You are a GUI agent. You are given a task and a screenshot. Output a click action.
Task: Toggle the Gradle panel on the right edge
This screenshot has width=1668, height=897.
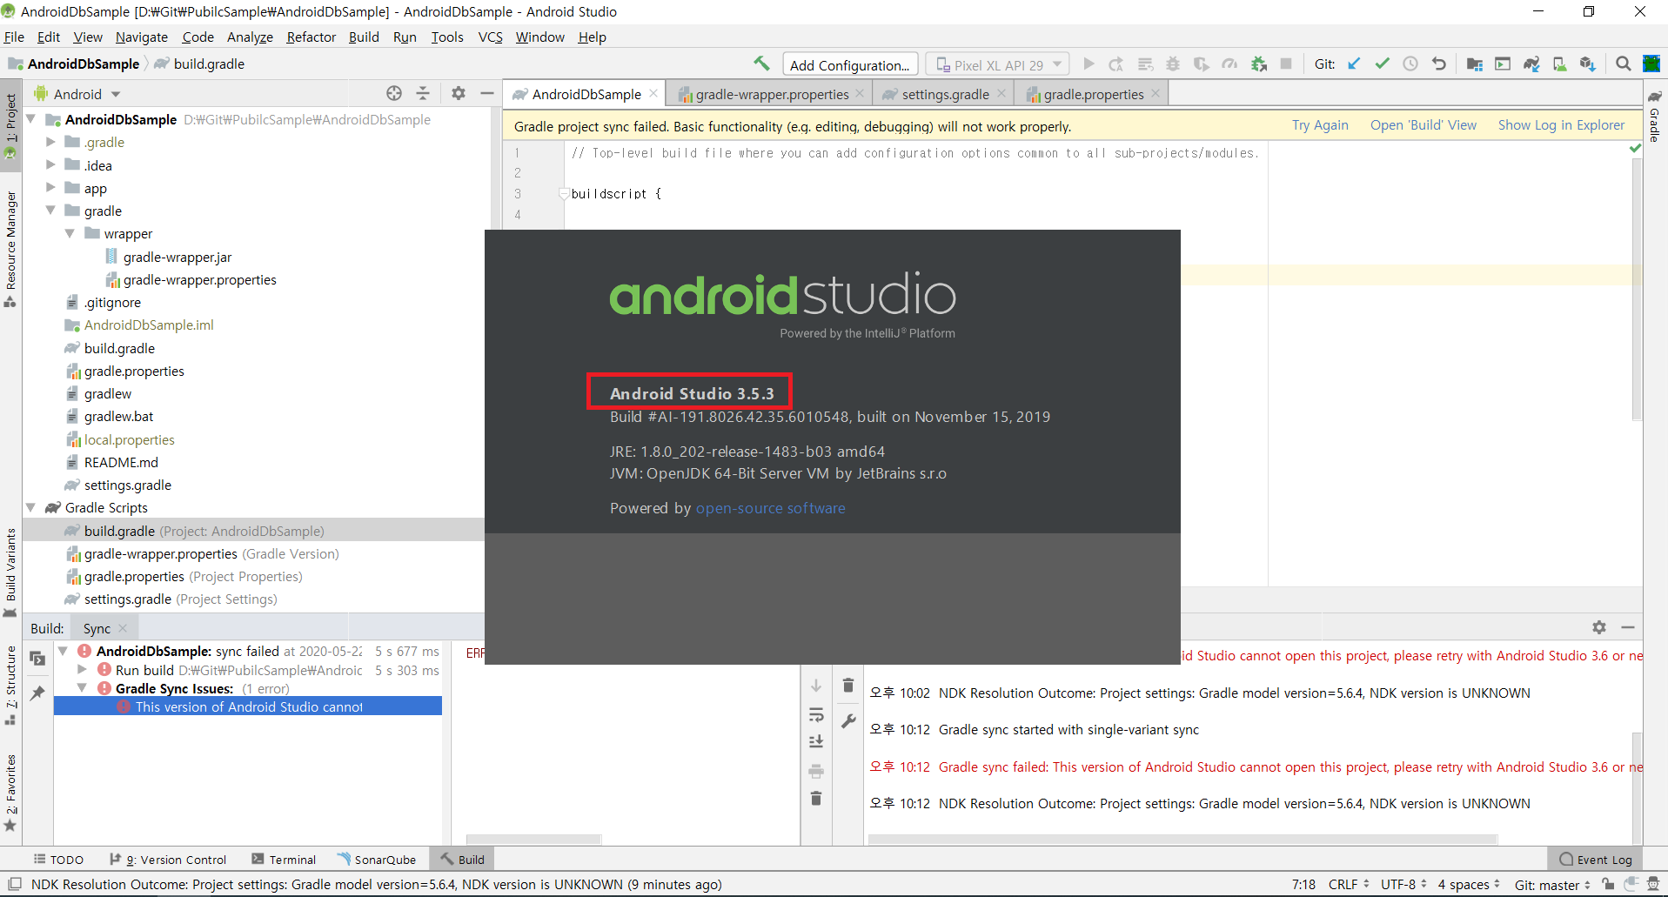tap(1655, 116)
